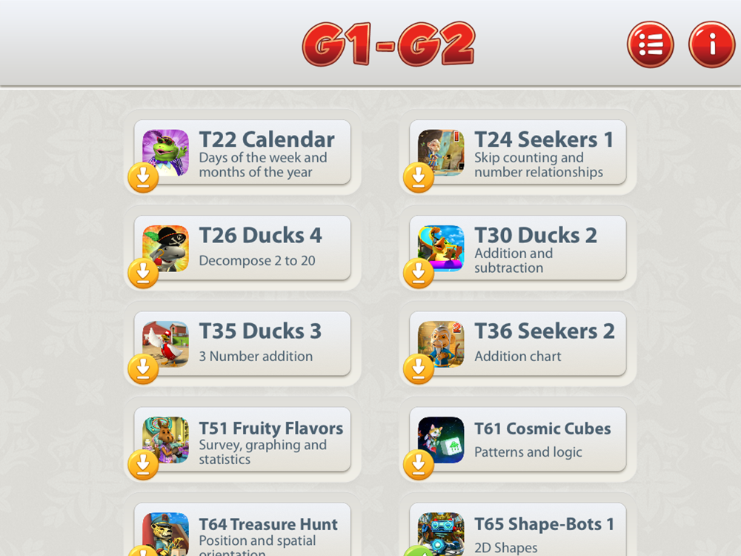Open the red info icon
Viewport: 741px width, 556px height.
[x=712, y=44]
